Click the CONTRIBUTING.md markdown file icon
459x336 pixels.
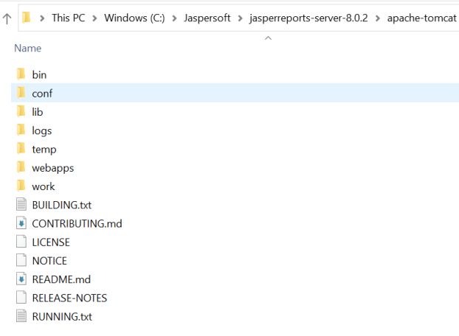click(21, 223)
